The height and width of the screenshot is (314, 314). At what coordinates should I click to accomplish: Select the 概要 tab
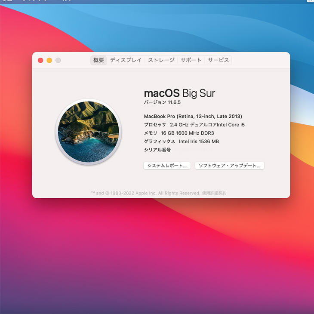tap(99, 60)
